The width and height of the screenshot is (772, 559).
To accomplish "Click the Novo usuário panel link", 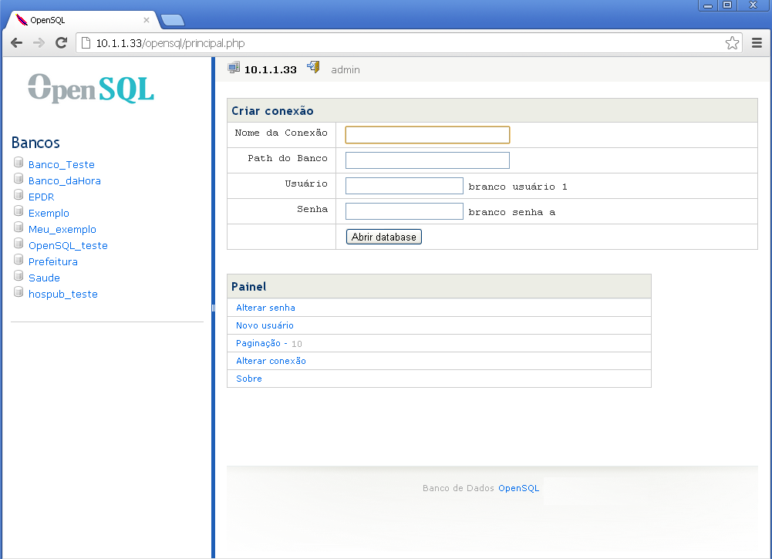I will click(265, 325).
